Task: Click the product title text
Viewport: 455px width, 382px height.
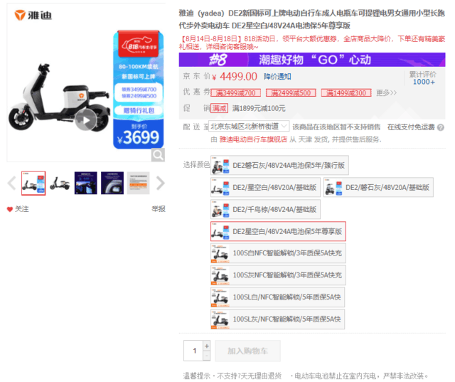Action: point(311,19)
